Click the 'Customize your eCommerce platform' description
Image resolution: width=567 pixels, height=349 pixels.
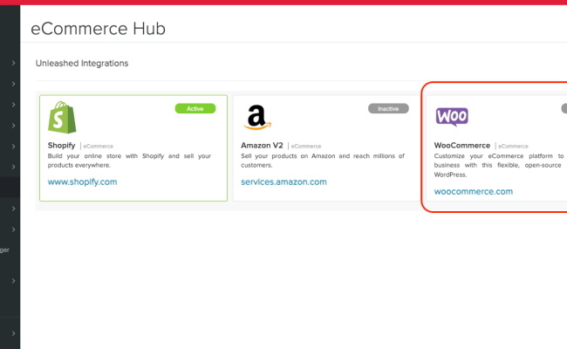pos(499,165)
